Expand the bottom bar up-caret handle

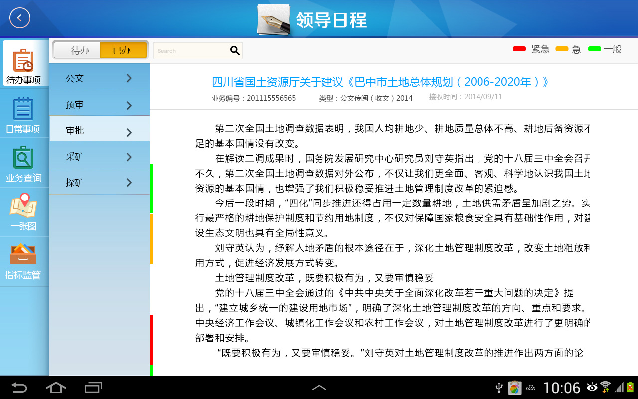[x=319, y=387]
